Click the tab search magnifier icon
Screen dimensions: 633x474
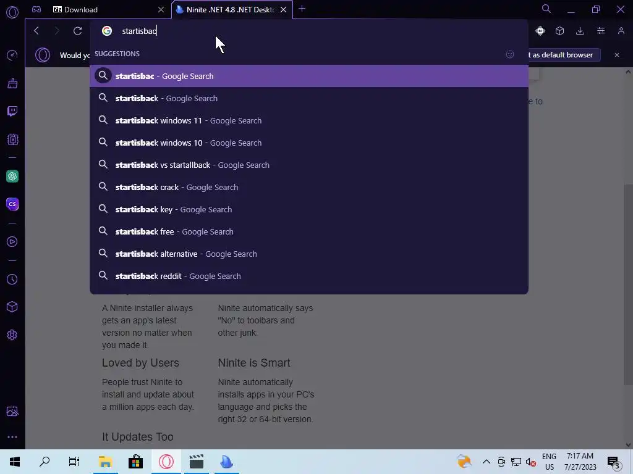546,9
